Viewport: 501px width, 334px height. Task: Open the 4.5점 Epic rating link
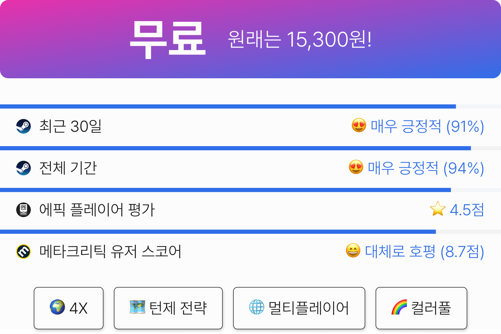[467, 210]
